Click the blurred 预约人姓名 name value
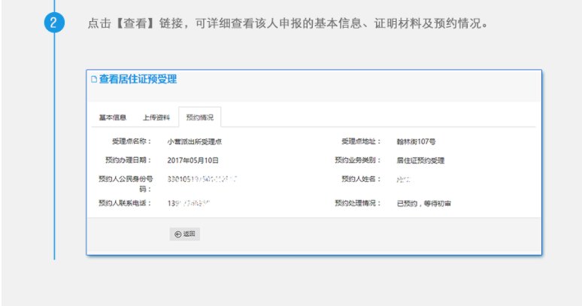The width and height of the screenshot is (582, 306). [403, 180]
